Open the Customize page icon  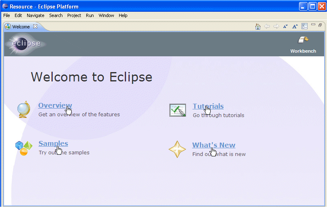click(x=304, y=26)
